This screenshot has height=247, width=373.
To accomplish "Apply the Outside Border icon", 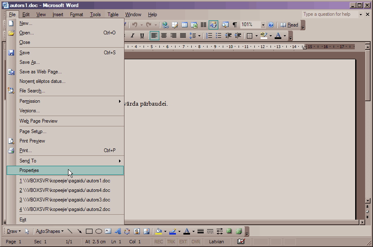I will pos(249,36).
